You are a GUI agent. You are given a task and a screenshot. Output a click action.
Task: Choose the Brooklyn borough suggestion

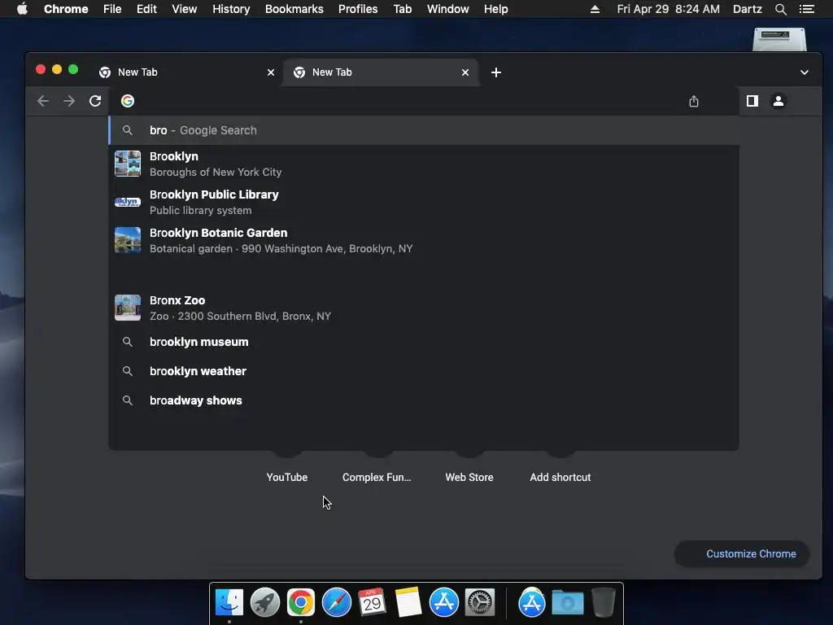pyautogui.click(x=424, y=164)
